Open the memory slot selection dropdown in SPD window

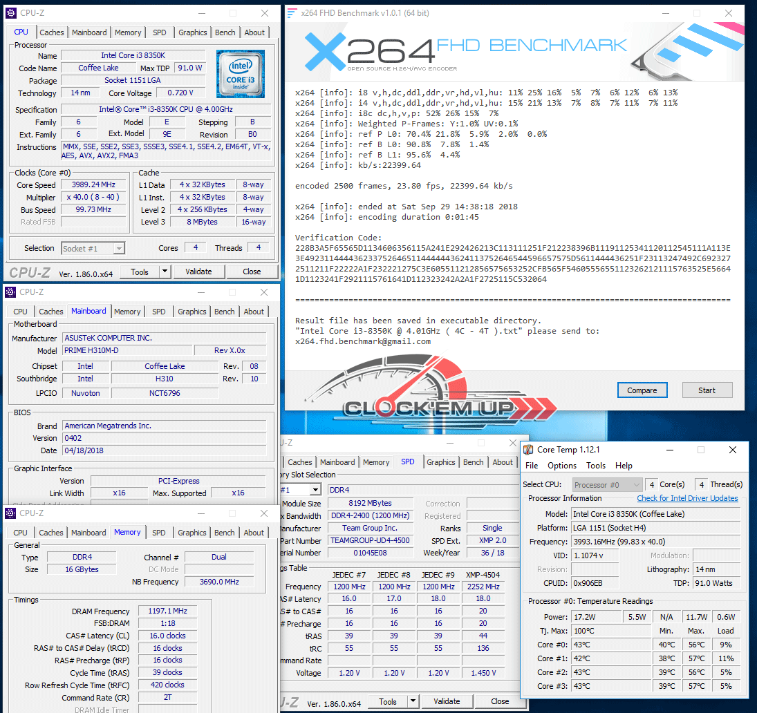[x=315, y=490]
